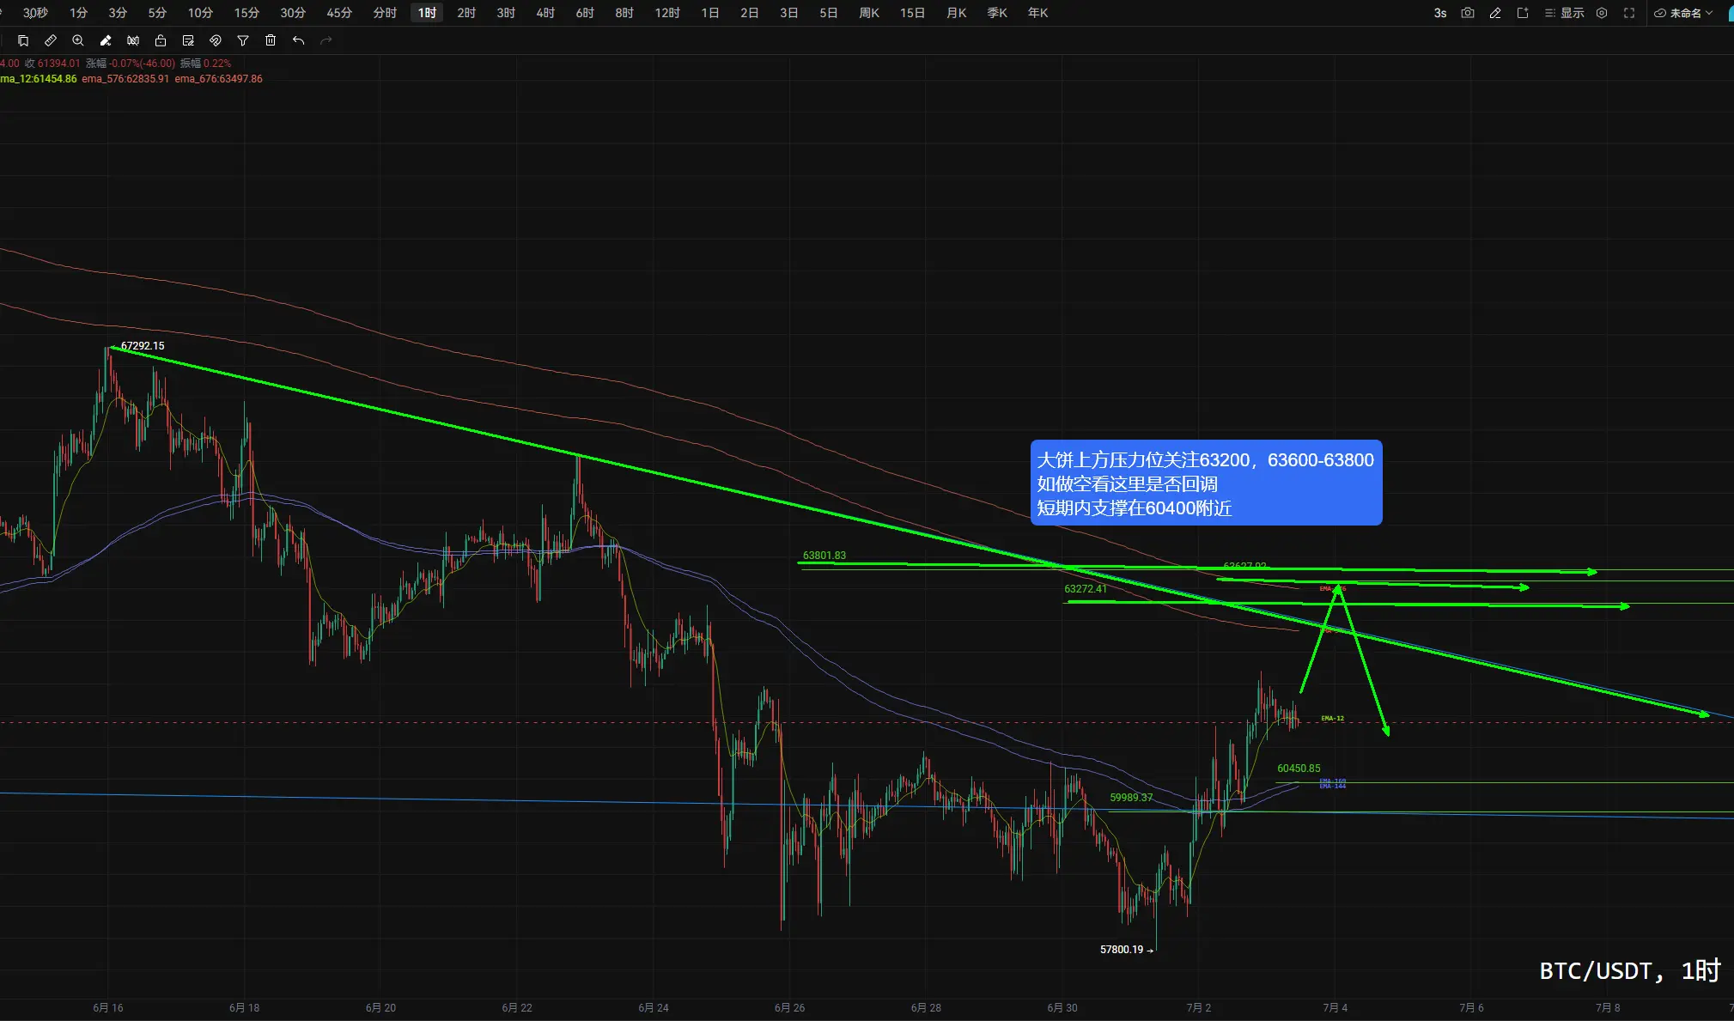Switch to 6时 timeframe

point(586,13)
